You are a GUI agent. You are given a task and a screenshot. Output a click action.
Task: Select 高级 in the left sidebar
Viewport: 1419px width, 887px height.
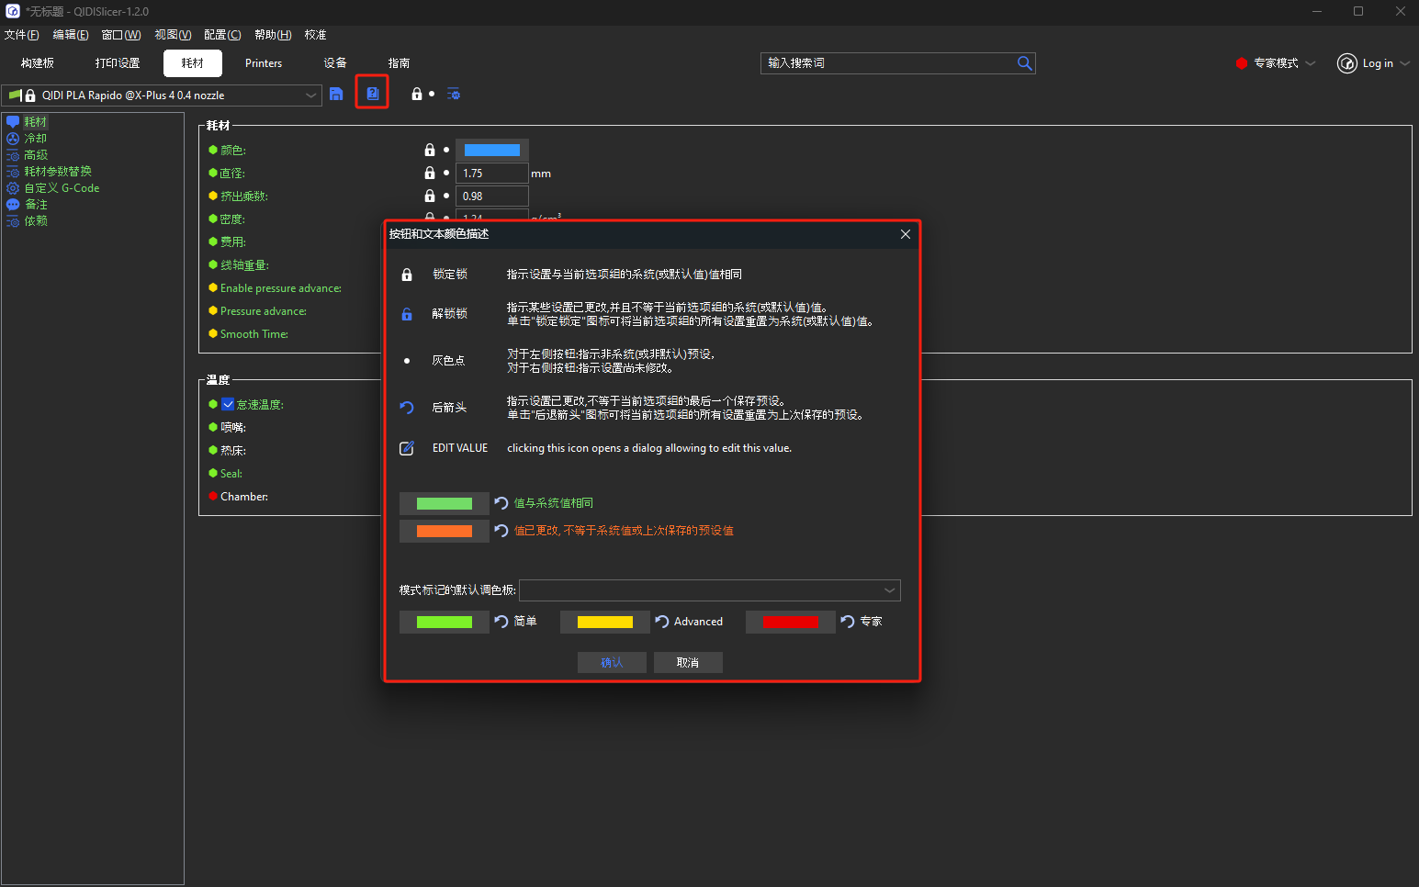pos(36,155)
